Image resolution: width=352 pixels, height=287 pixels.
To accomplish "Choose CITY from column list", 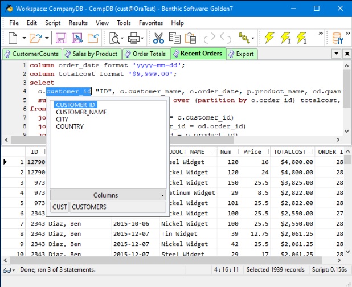I will coord(62,119).
